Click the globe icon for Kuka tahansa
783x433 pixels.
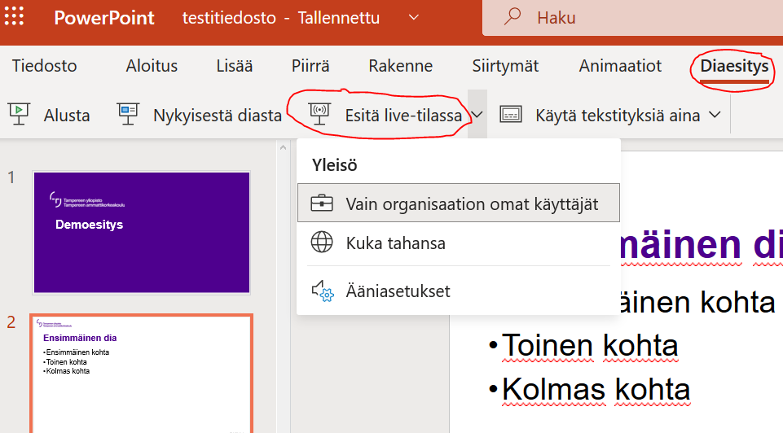point(322,243)
